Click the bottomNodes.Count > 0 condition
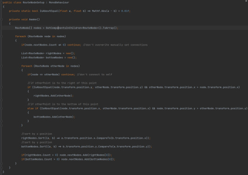 43,159
